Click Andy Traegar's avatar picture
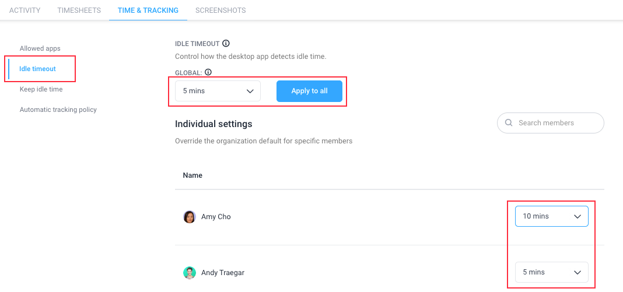Screen dimensions: 623x292 (190, 273)
